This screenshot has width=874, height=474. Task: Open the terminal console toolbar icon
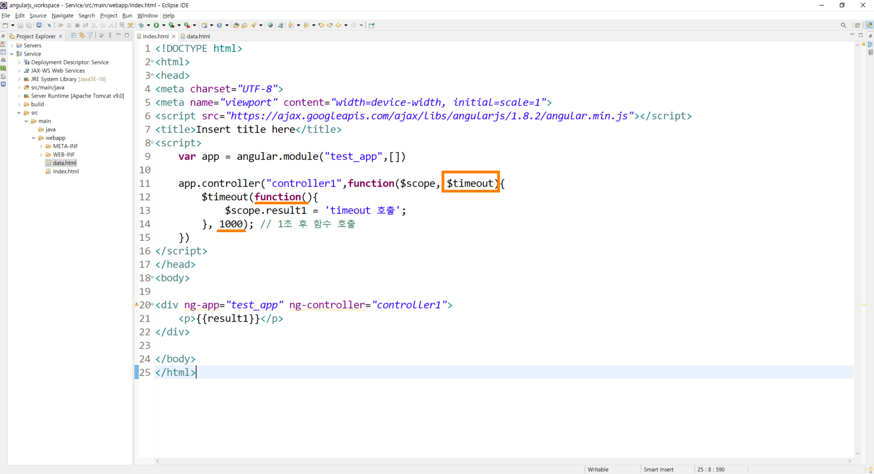(x=39, y=25)
